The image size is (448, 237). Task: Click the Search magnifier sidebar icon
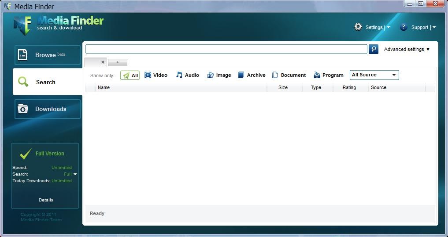tap(23, 82)
